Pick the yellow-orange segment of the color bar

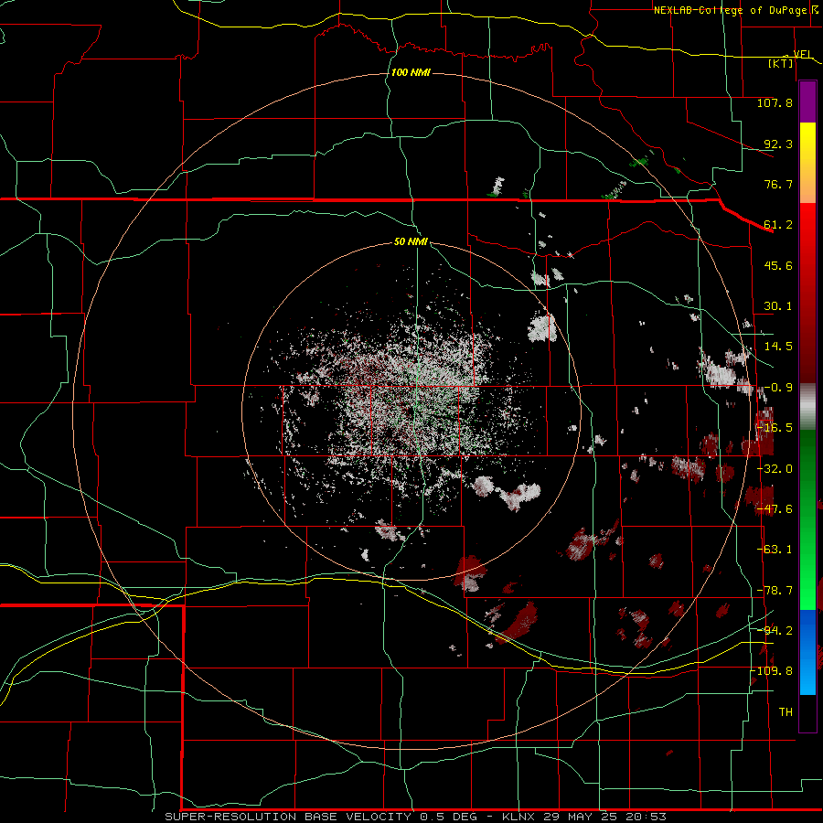(807, 163)
